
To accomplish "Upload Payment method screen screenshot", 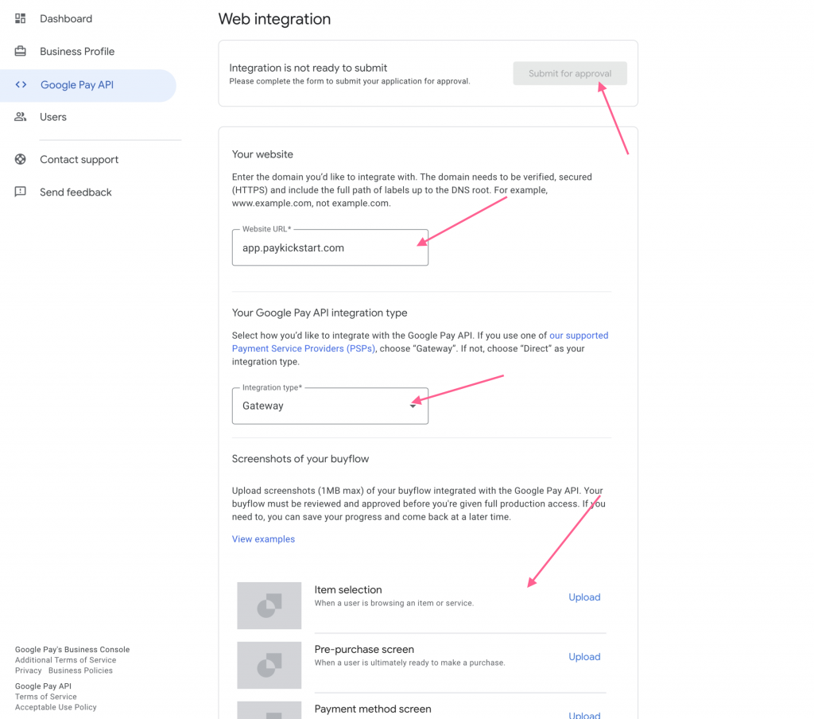I will point(584,715).
